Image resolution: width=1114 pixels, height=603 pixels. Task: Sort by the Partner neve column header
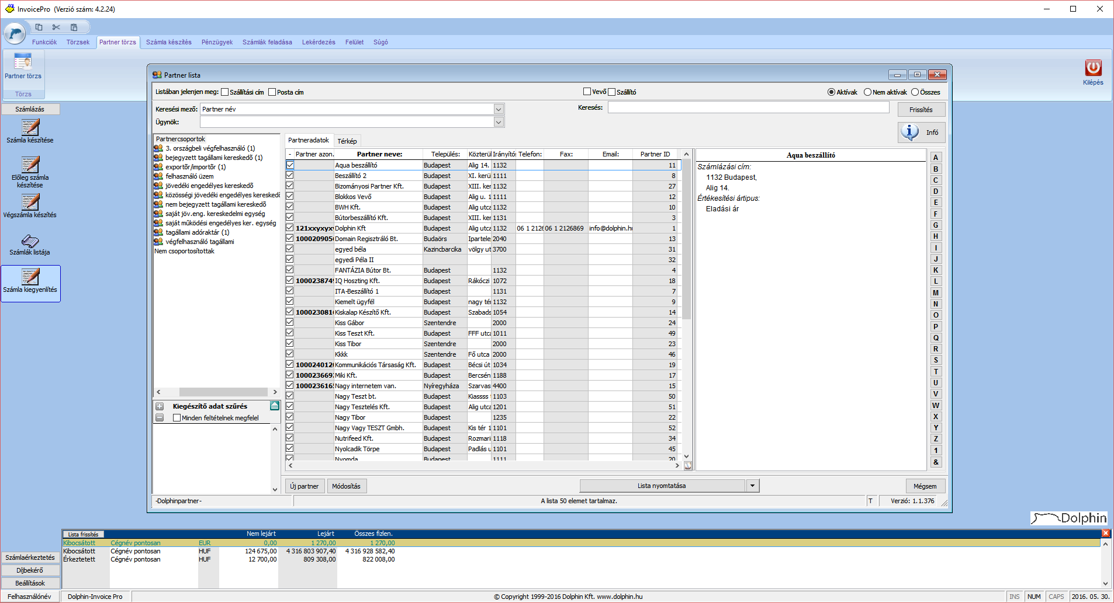click(379, 154)
